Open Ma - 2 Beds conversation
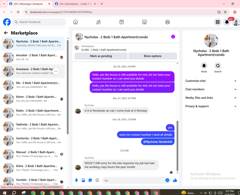The width and height of the screenshot is (240, 195). 33,85
